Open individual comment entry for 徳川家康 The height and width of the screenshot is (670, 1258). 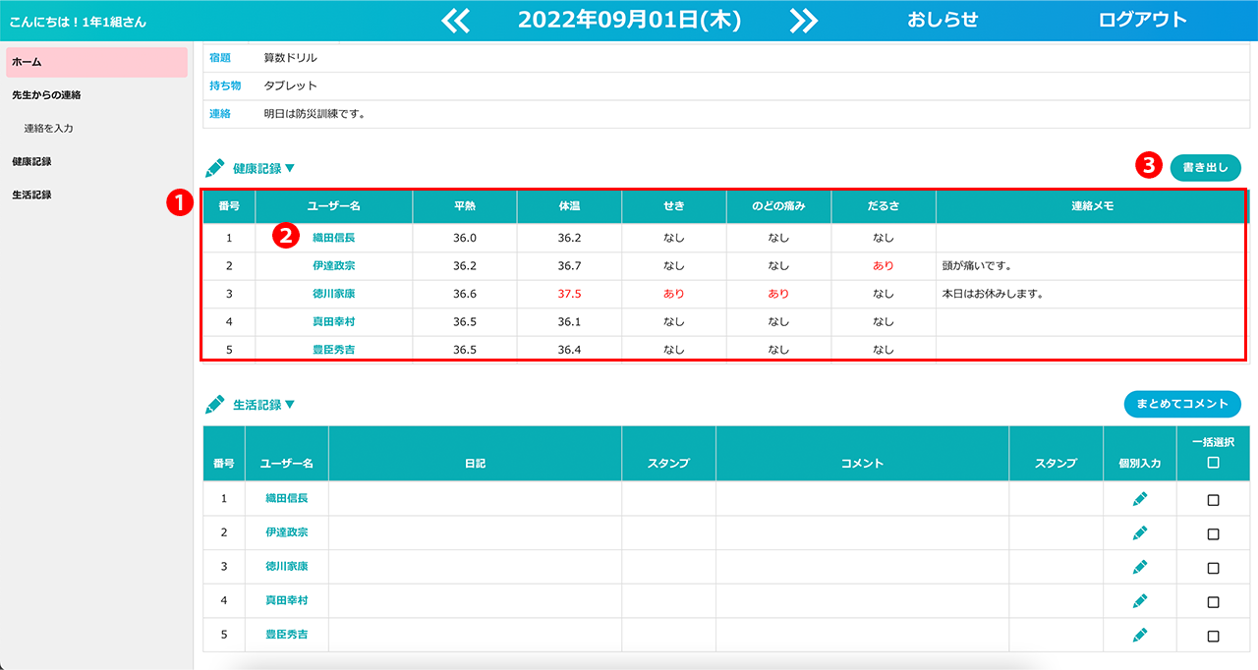[x=1139, y=567]
